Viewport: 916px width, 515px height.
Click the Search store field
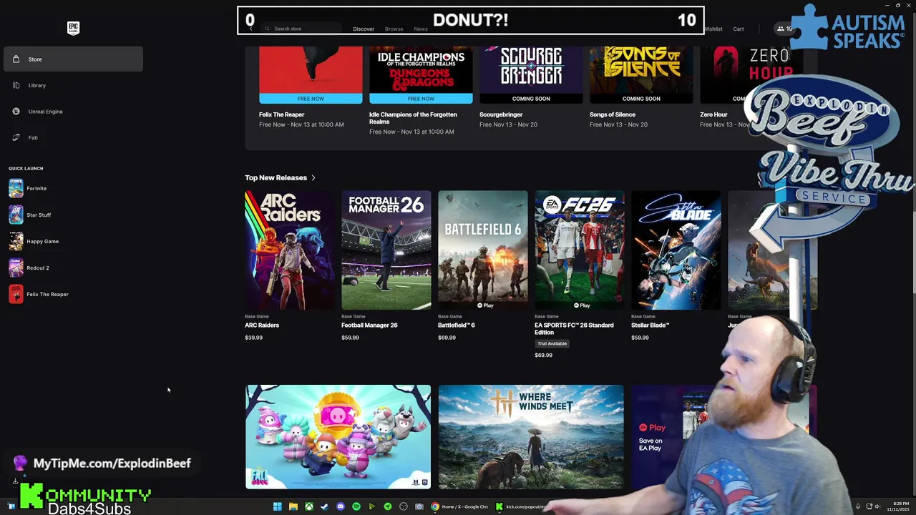[301, 29]
